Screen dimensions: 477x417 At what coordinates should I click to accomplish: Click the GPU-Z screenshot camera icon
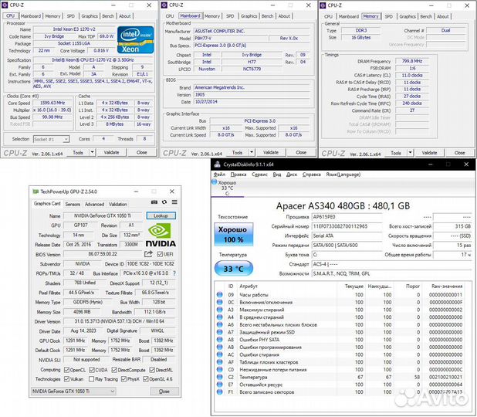point(154,202)
